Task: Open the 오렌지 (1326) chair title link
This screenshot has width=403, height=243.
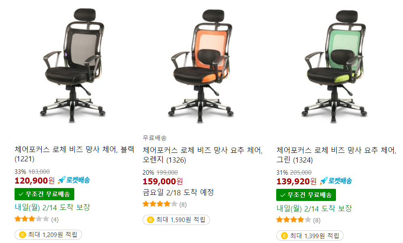Action: pos(203,155)
